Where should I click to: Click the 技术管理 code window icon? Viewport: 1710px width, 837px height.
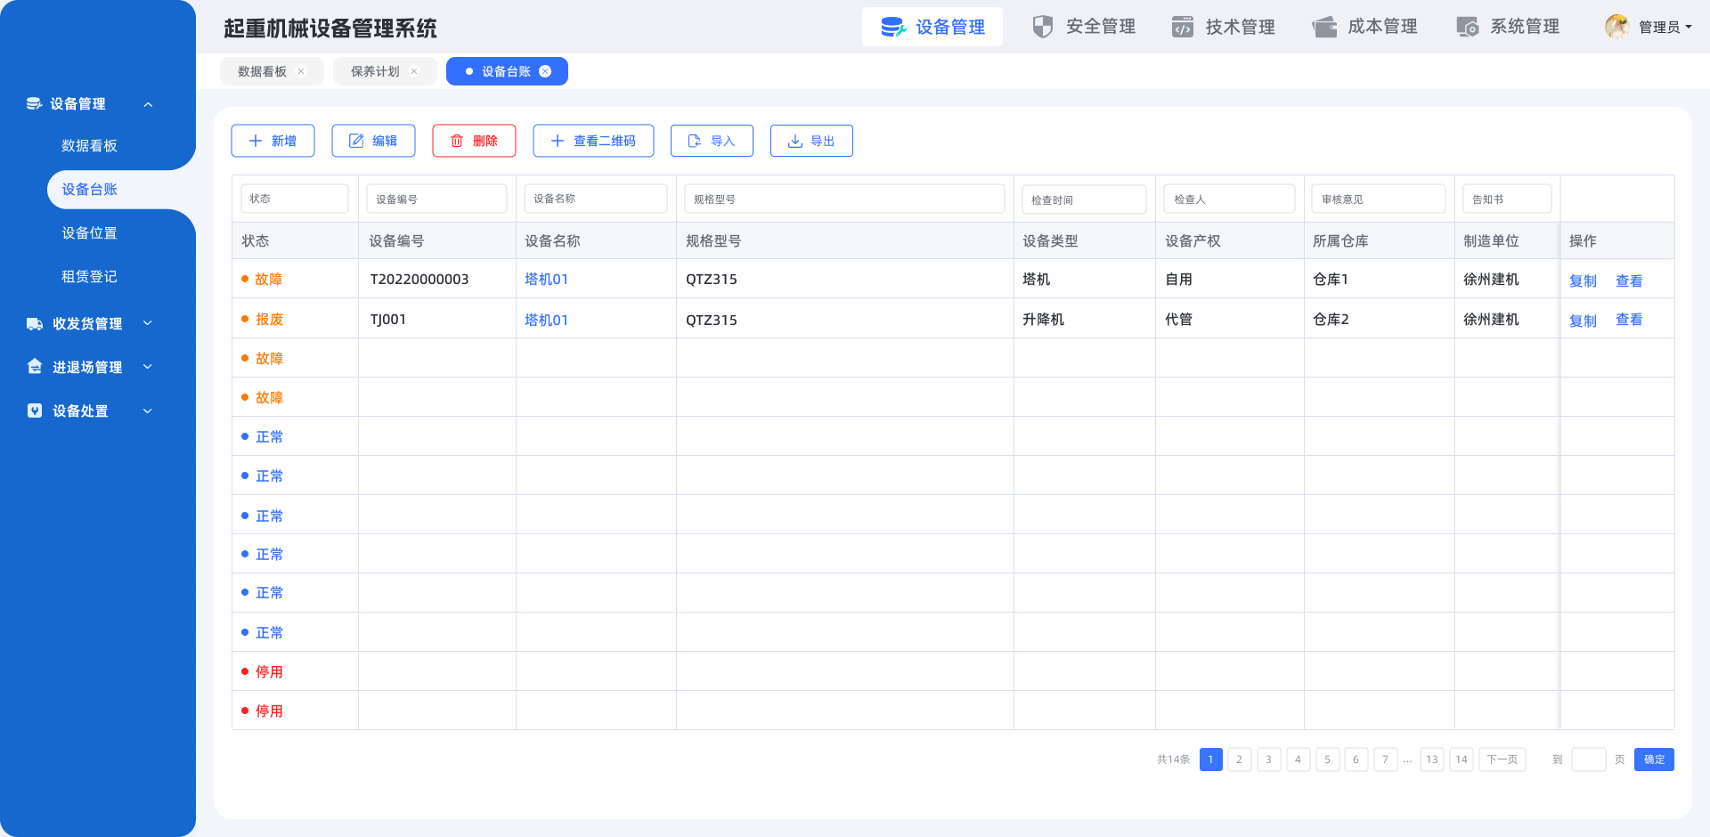[x=1183, y=27]
